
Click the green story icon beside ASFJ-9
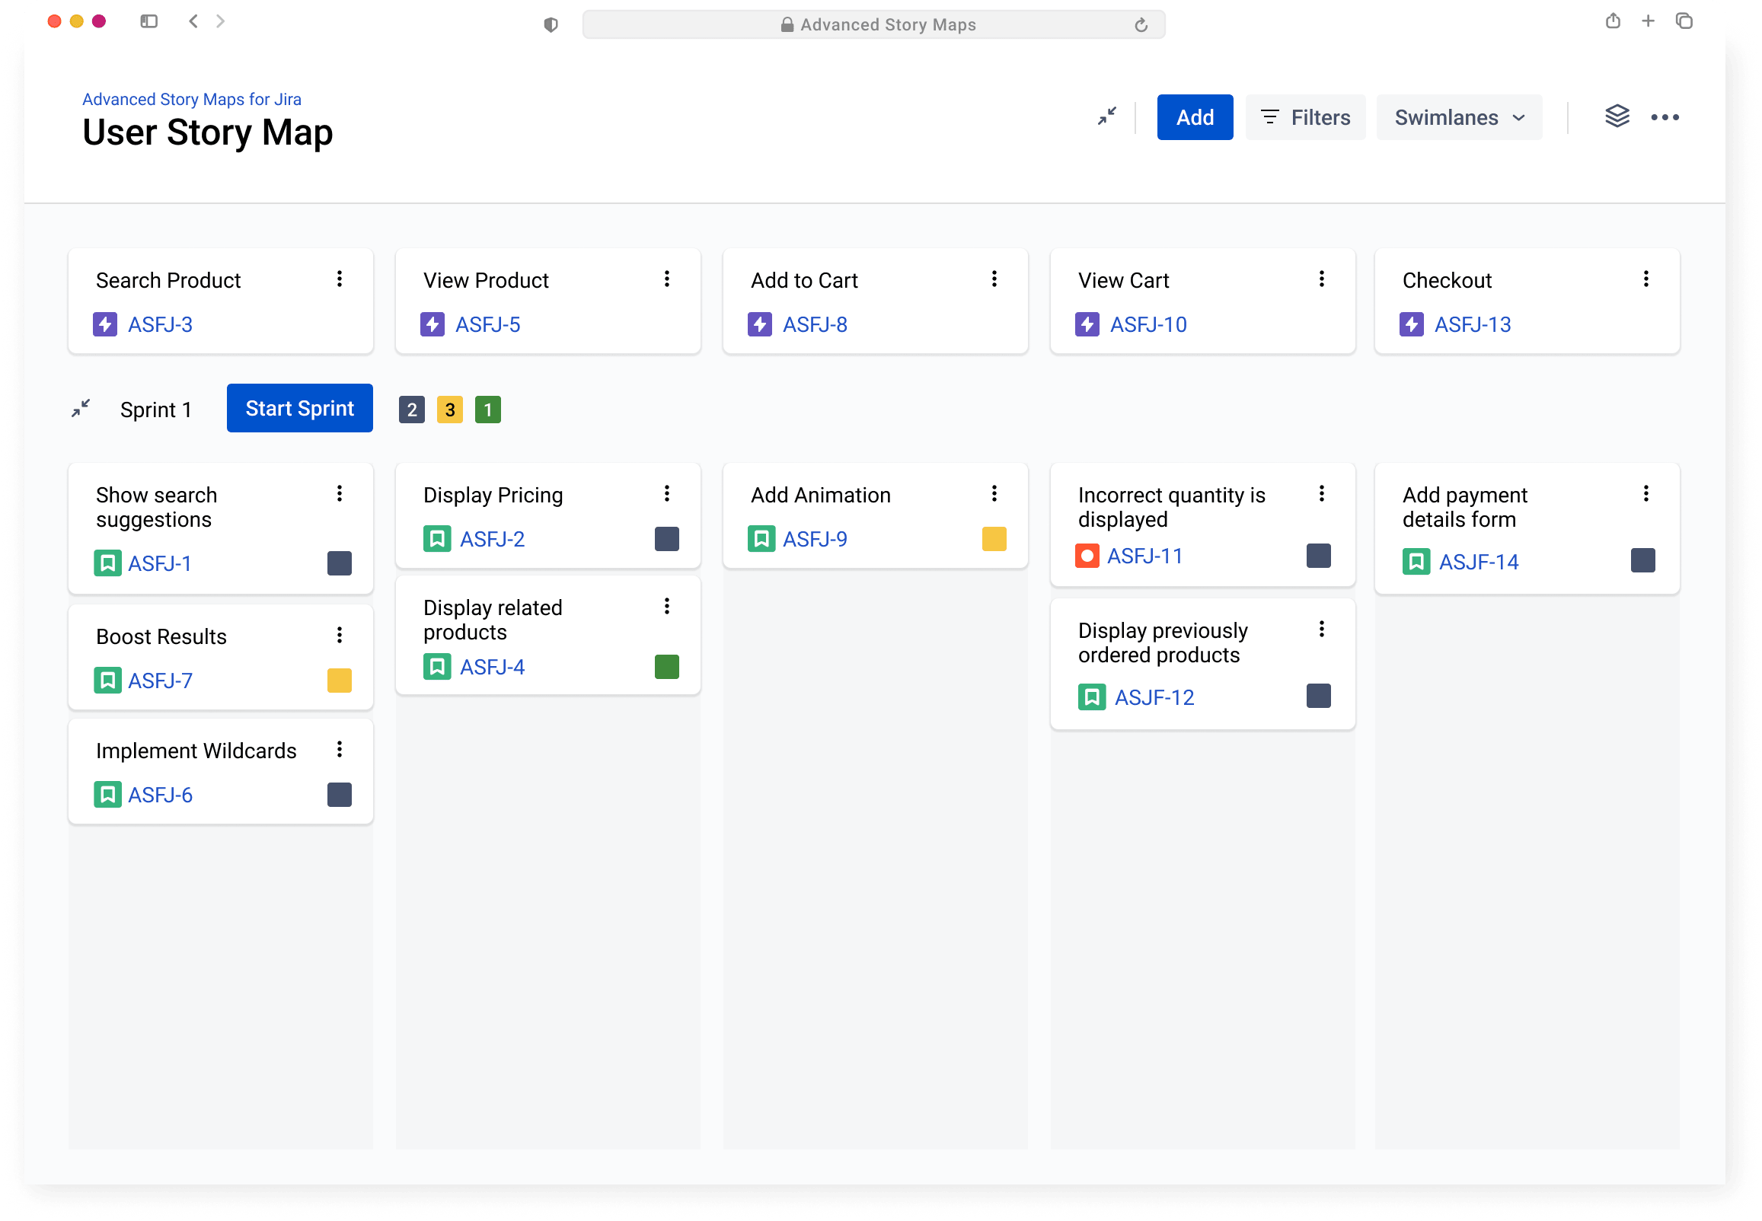pos(761,539)
